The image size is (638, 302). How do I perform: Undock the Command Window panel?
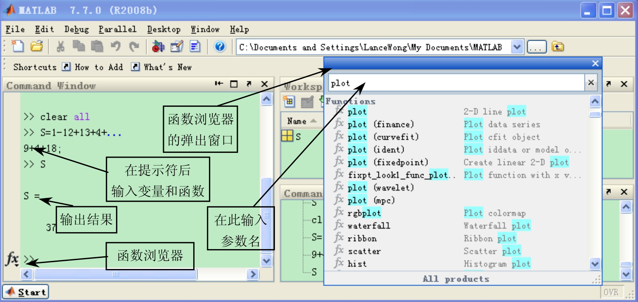(249, 84)
